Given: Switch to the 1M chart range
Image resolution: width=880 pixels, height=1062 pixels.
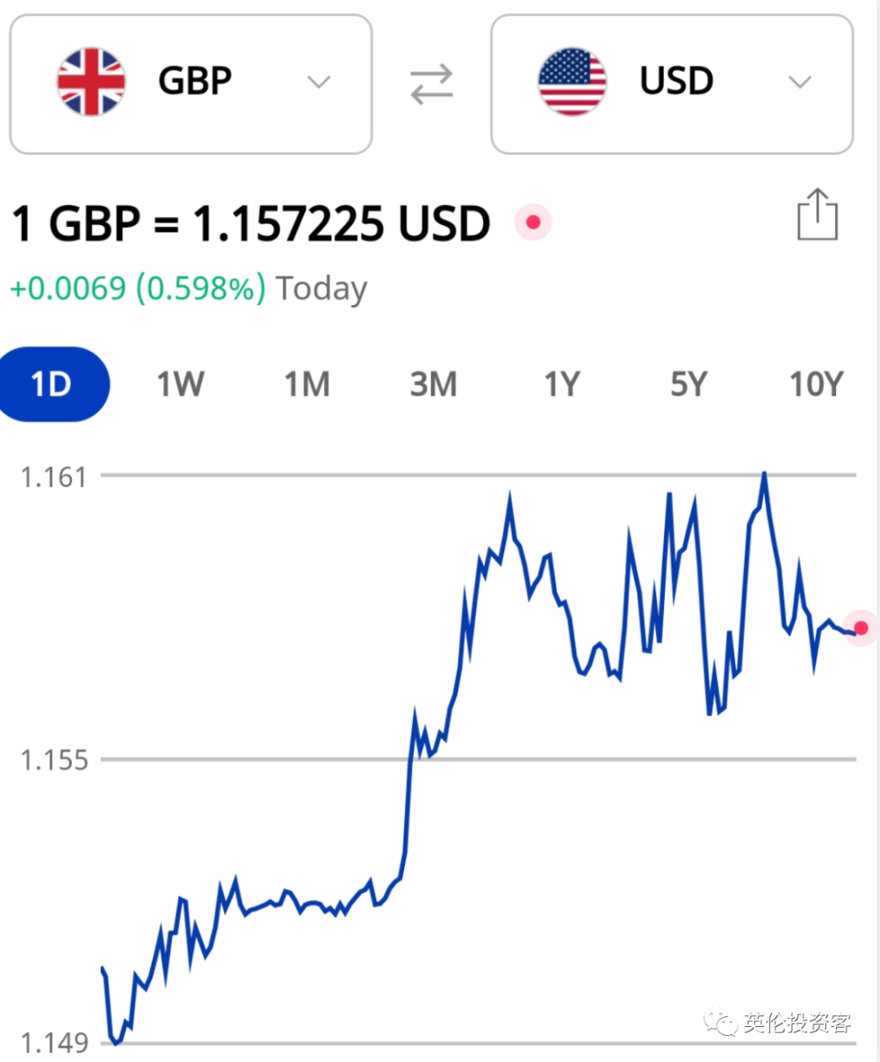Looking at the screenshot, I should click(x=307, y=384).
